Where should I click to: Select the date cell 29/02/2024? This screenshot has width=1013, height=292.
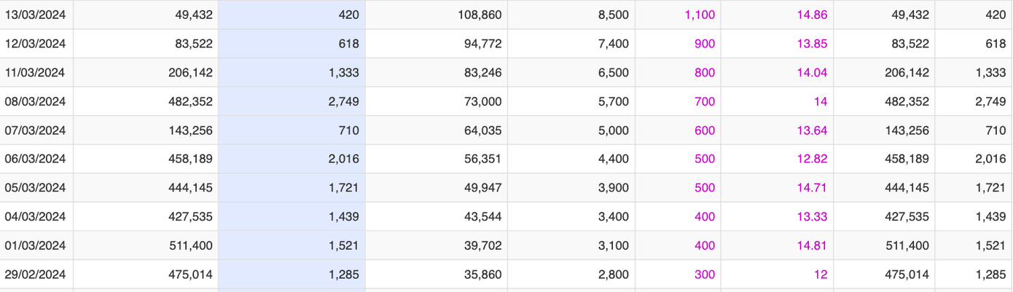pyautogui.click(x=36, y=275)
